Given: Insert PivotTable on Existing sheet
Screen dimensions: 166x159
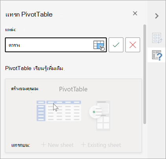Looking at the screenshot, I should tap(101, 145).
